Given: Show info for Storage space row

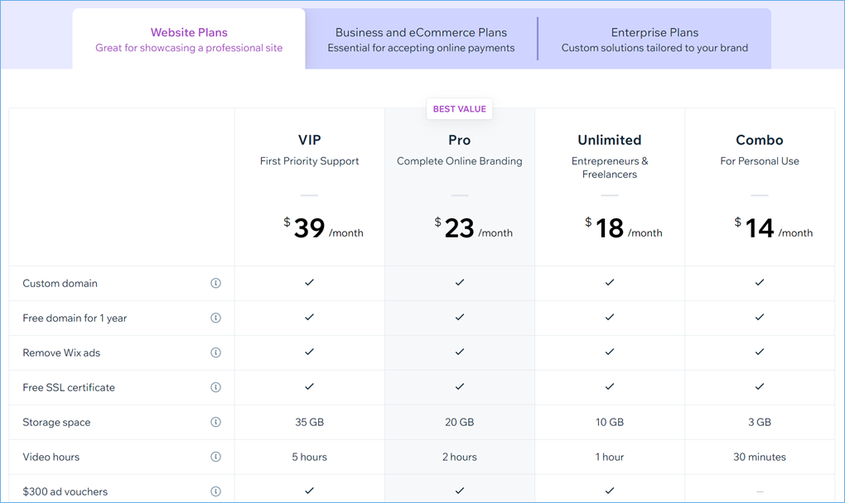Looking at the screenshot, I should 215,422.
